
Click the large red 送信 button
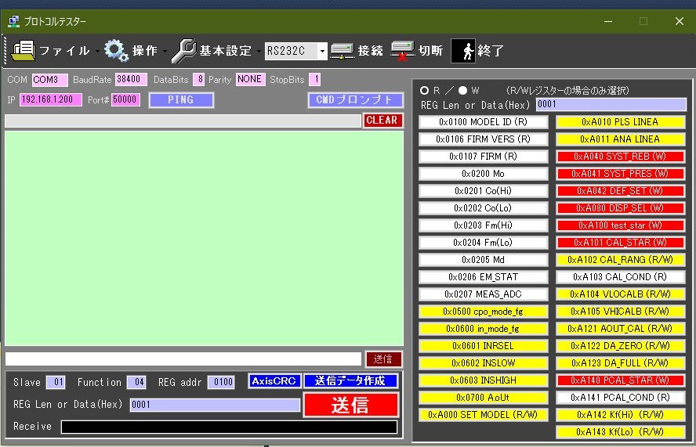click(350, 405)
